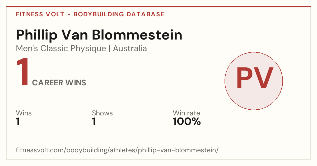Screen dimensions: 317x166
Task: Click the value under Wins
Action: pos(18,122)
